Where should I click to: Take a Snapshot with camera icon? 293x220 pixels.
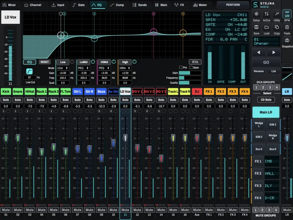287,40
